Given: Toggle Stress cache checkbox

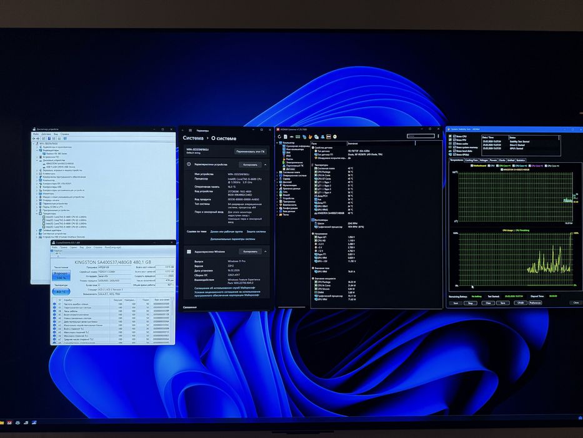Looking at the screenshot, I should point(454,143).
